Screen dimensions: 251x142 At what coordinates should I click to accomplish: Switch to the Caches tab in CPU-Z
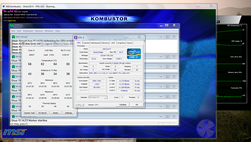point(86,43)
